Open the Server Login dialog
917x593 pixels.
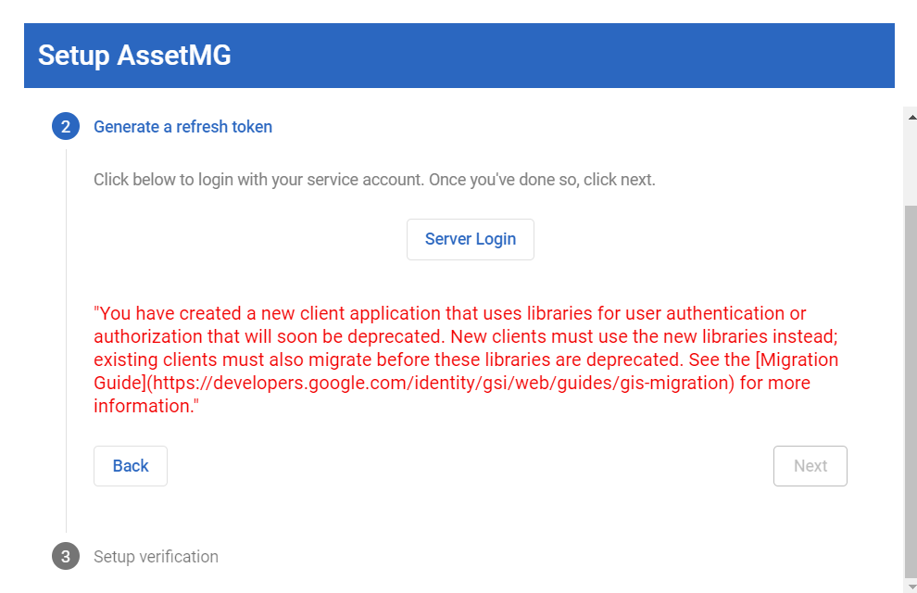tap(470, 239)
